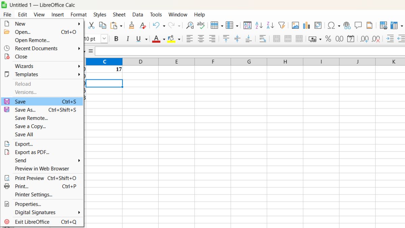Click the Insert Row table icon

pyautogui.click(x=214, y=25)
